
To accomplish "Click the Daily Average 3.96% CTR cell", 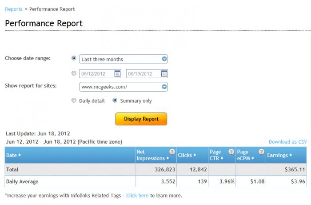I will [222, 181].
